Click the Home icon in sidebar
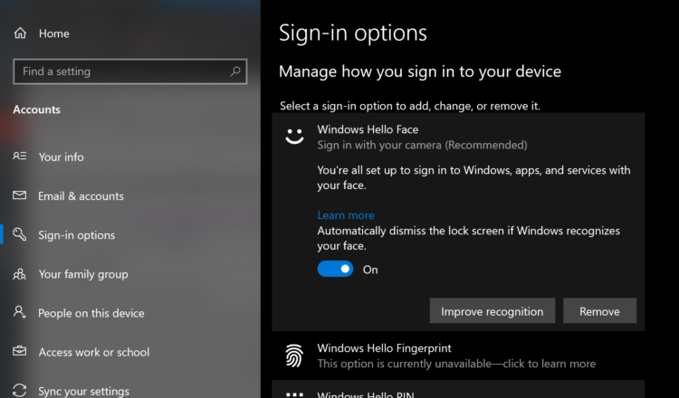The image size is (679, 398). coord(20,33)
